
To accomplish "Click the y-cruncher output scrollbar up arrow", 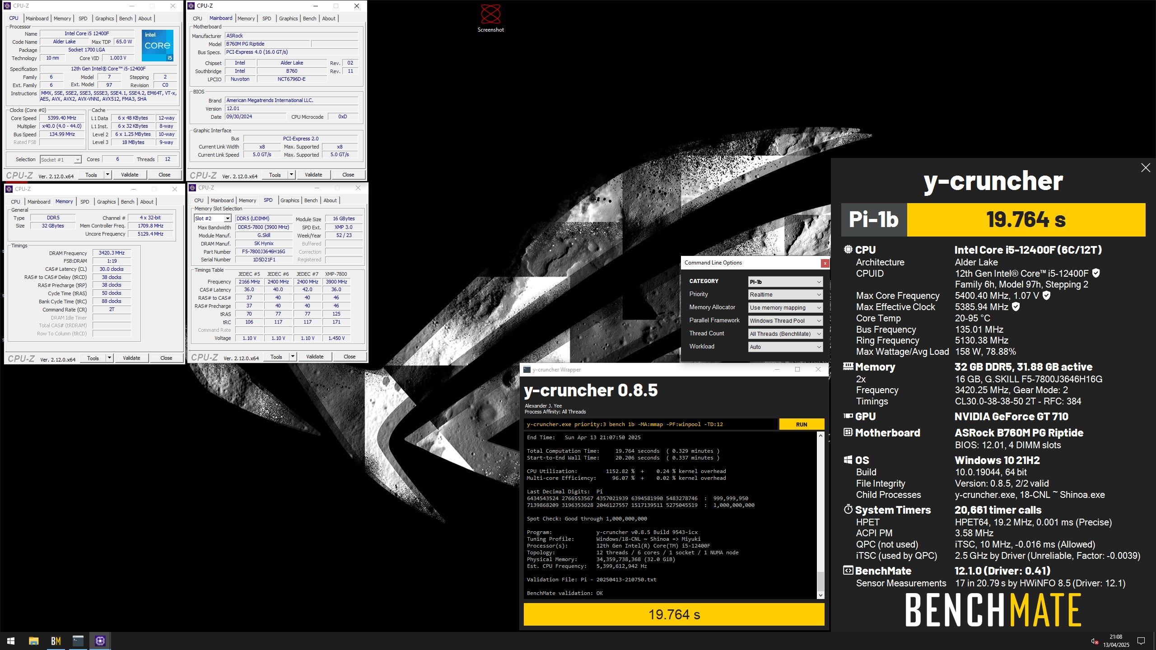I will [820, 436].
